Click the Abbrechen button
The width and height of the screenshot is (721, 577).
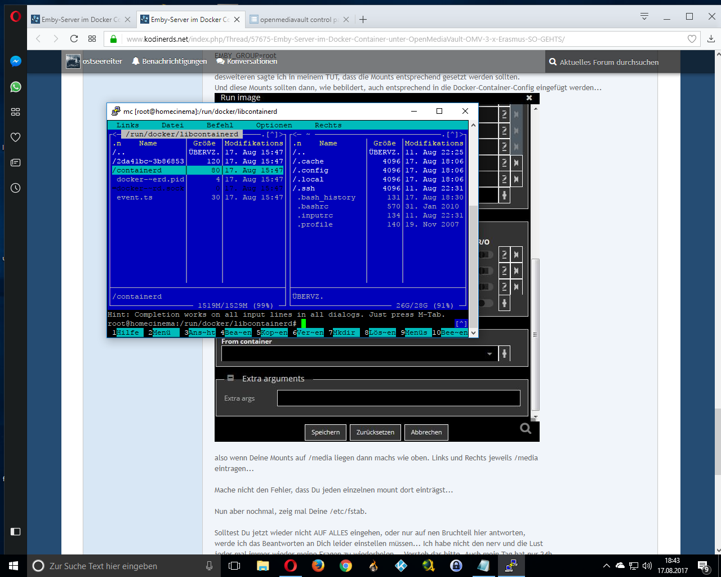[426, 432]
